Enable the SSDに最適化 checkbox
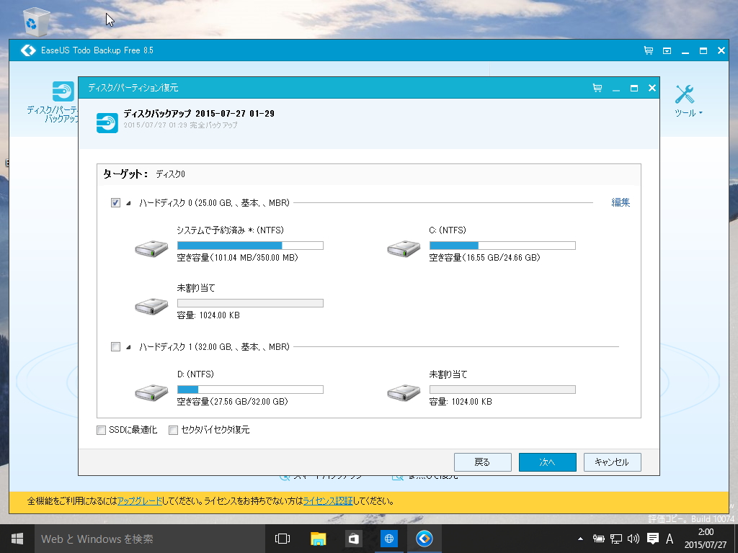 pos(101,430)
